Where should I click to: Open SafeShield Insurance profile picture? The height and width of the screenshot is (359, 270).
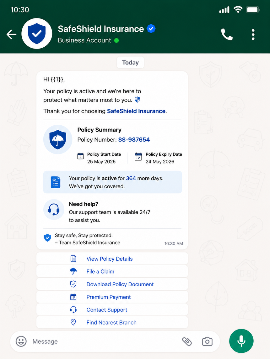pyautogui.click(x=37, y=34)
